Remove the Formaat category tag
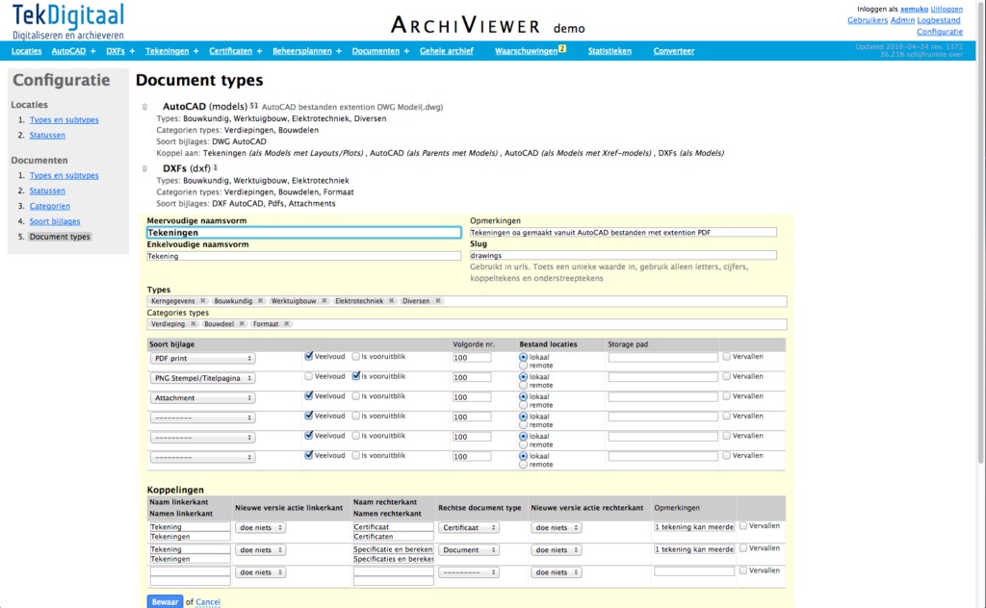 (x=287, y=324)
